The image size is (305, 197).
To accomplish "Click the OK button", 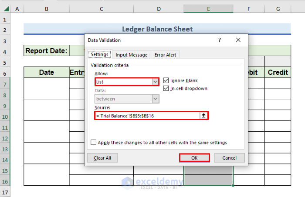I will point(194,158).
